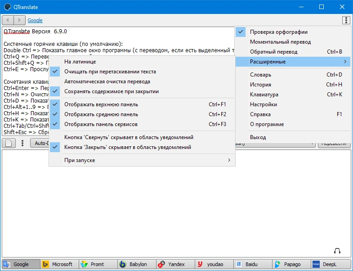The image size is (353, 271).
Task: Select the Babylon translation service
Action: click(x=137, y=264)
